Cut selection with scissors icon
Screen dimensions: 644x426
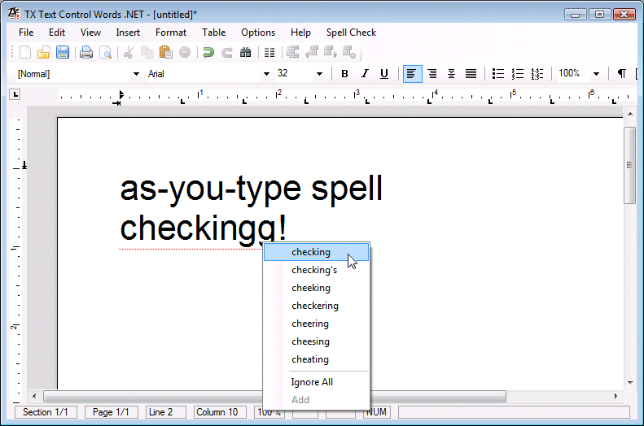pyautogui.click(x=128, y=53)
